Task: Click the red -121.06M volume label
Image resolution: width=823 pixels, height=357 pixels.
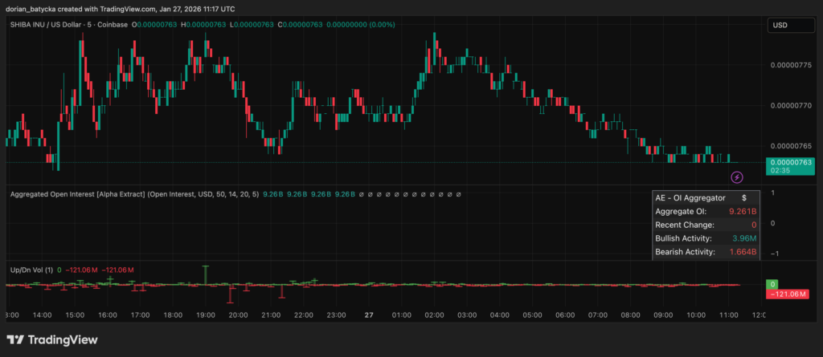Action: click(789, 294)
